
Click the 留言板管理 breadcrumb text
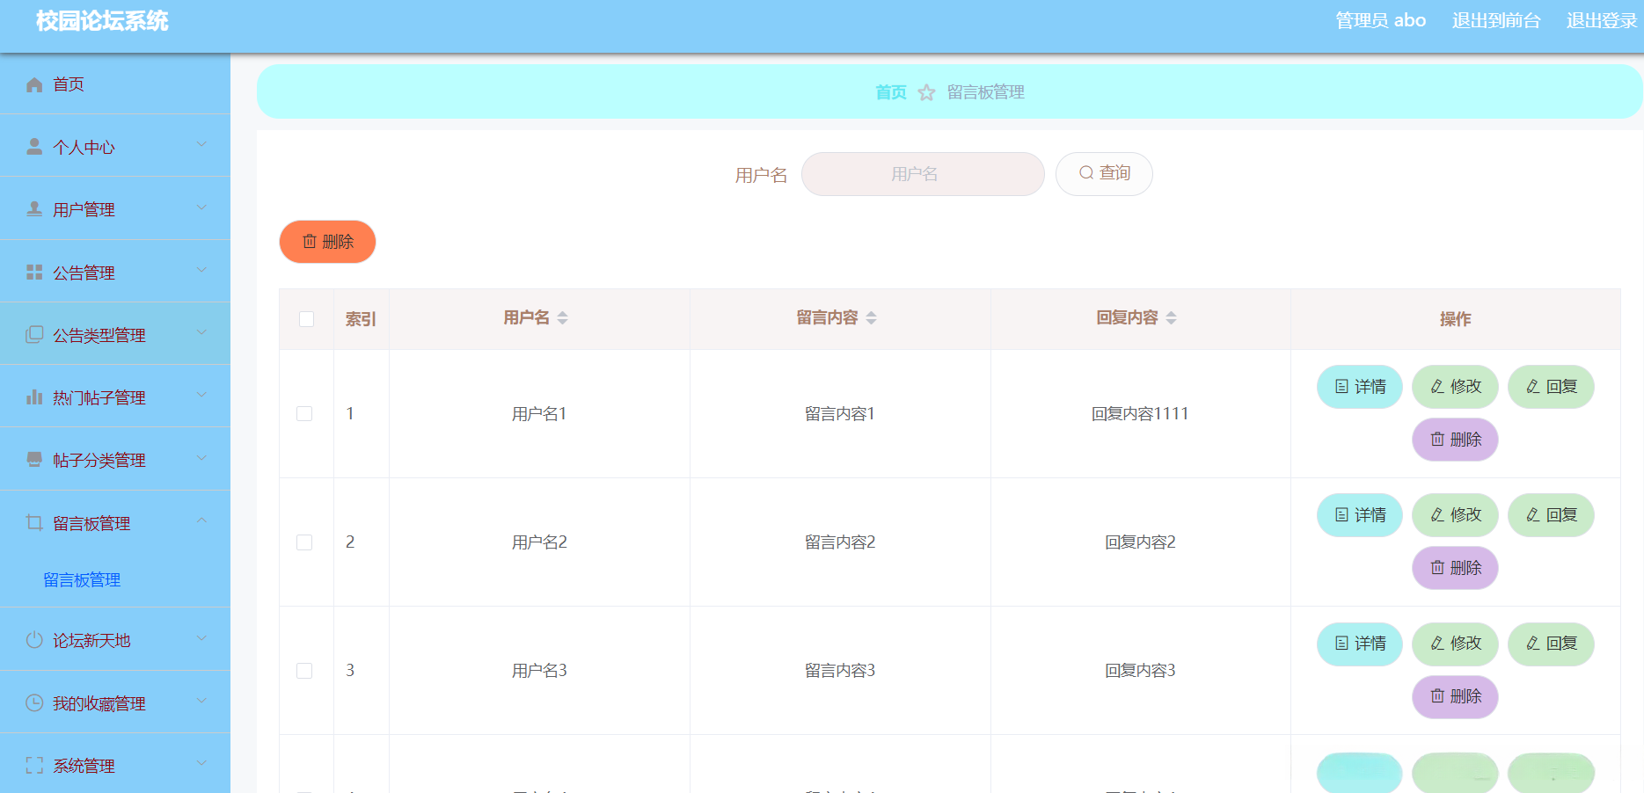click(x=986, y=92)
